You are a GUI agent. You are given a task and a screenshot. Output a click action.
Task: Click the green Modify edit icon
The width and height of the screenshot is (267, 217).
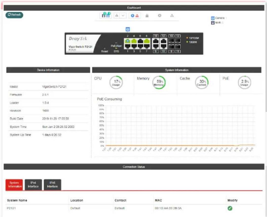click(x=230, y=208)
